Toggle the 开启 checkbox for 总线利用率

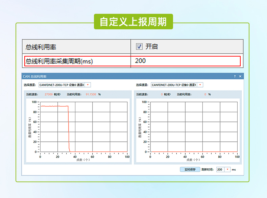(x=139, y=46)
